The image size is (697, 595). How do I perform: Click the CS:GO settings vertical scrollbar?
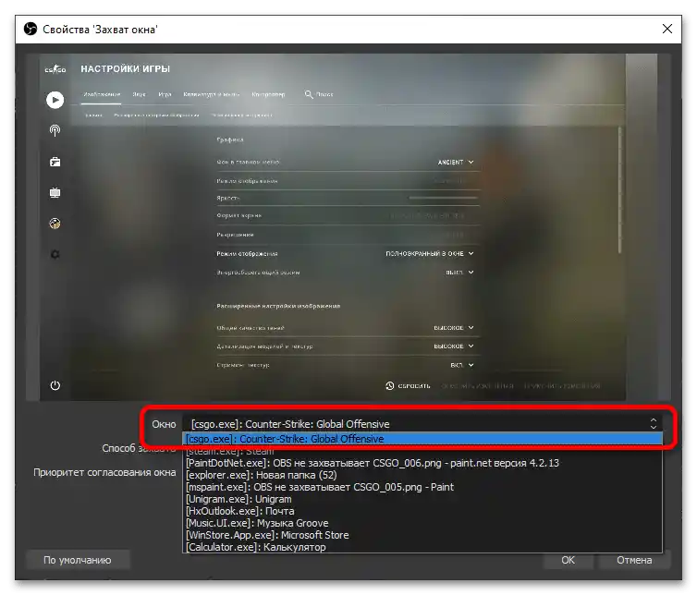tap(619, 190)
